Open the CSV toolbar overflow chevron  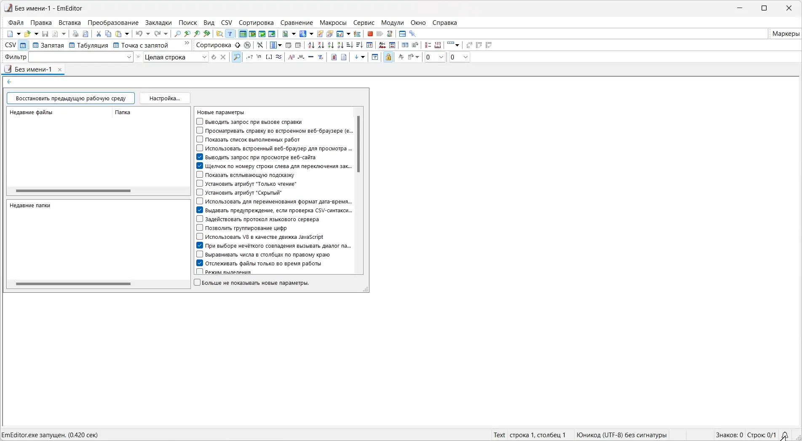pyautogui.click(x=187, y=43)
